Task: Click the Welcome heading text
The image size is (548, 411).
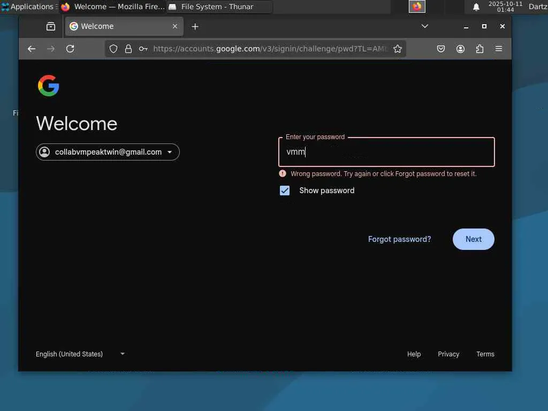Action: point(77,124)
